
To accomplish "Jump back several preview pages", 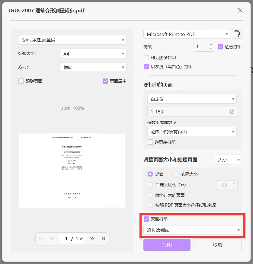I will pos(52,239).
